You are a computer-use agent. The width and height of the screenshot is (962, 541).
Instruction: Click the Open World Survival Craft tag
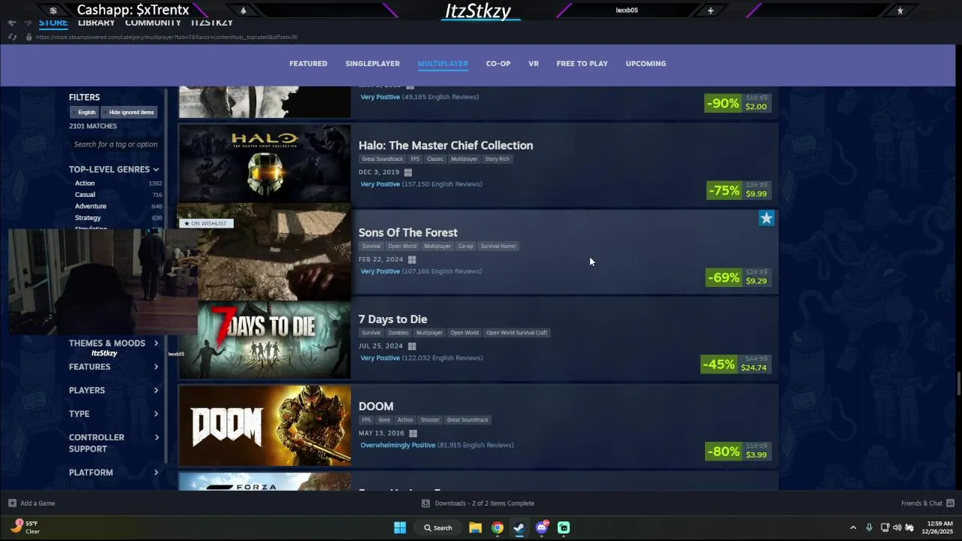click(x=516, y=333)
